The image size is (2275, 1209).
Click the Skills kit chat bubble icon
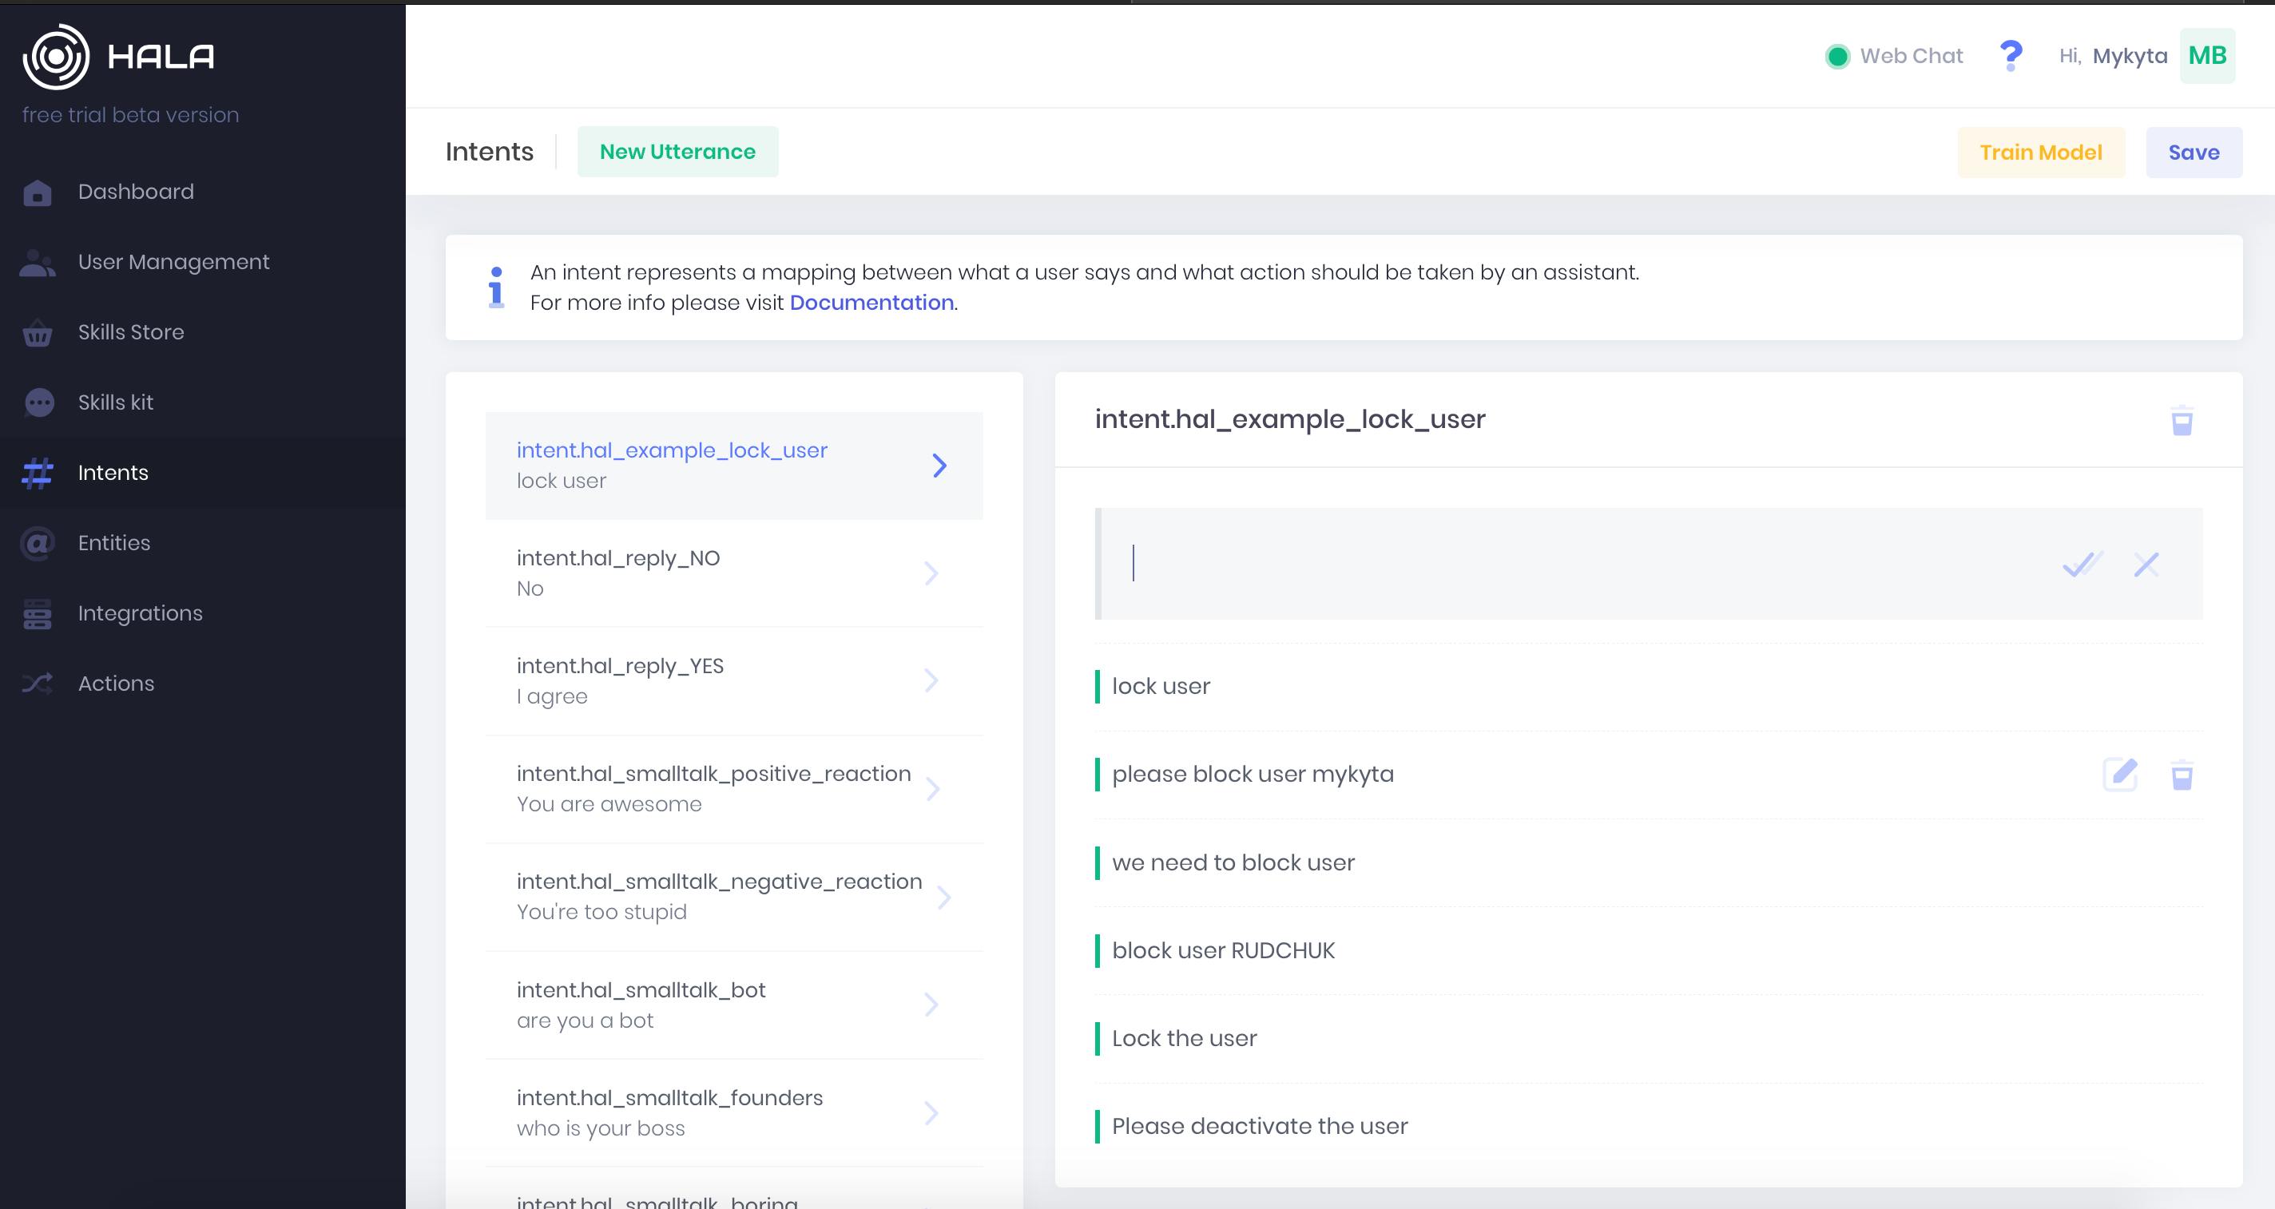[x=39, y=402]
